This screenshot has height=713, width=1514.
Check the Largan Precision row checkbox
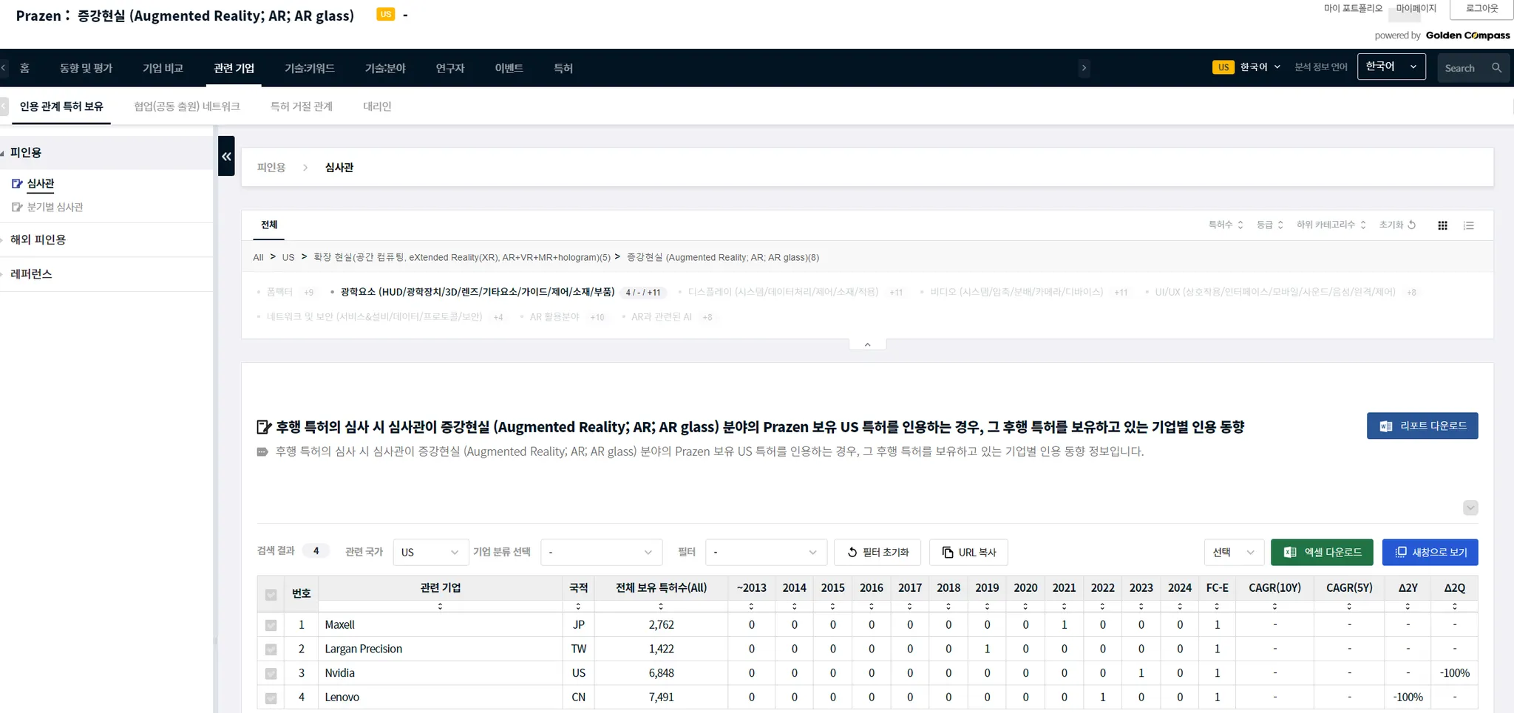pyautogui.click(x=271, y=649)
